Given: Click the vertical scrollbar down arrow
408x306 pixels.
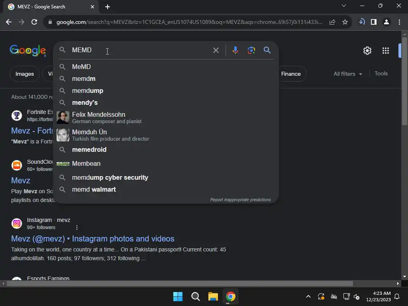Looking at the screenshot, I should click(404, 277).
